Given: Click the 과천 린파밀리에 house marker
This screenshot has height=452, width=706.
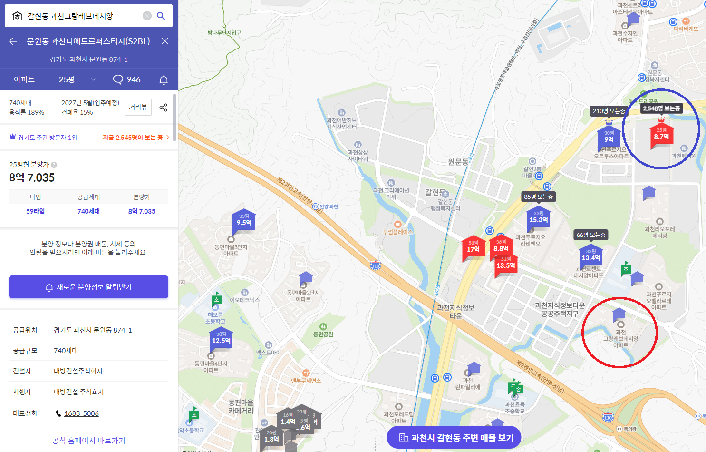Looking at the screenshot, I should tap(474, 368).
